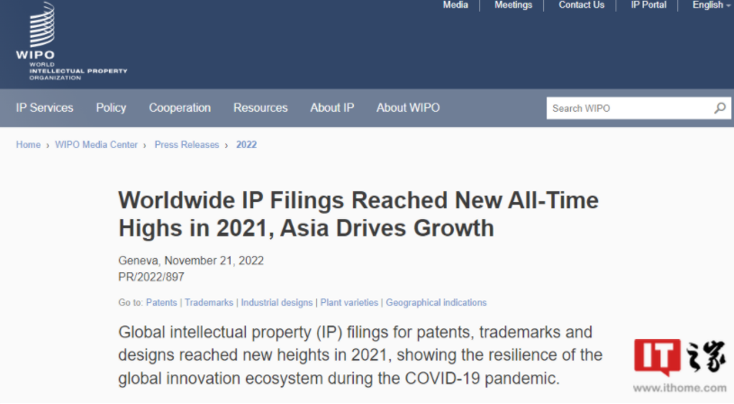Open the Cooperation menu
The width and height of the screenshot is (734, 404).
(x=179, y=108)
